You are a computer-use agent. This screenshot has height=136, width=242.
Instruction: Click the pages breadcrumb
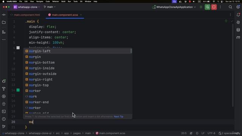(77, 133)
